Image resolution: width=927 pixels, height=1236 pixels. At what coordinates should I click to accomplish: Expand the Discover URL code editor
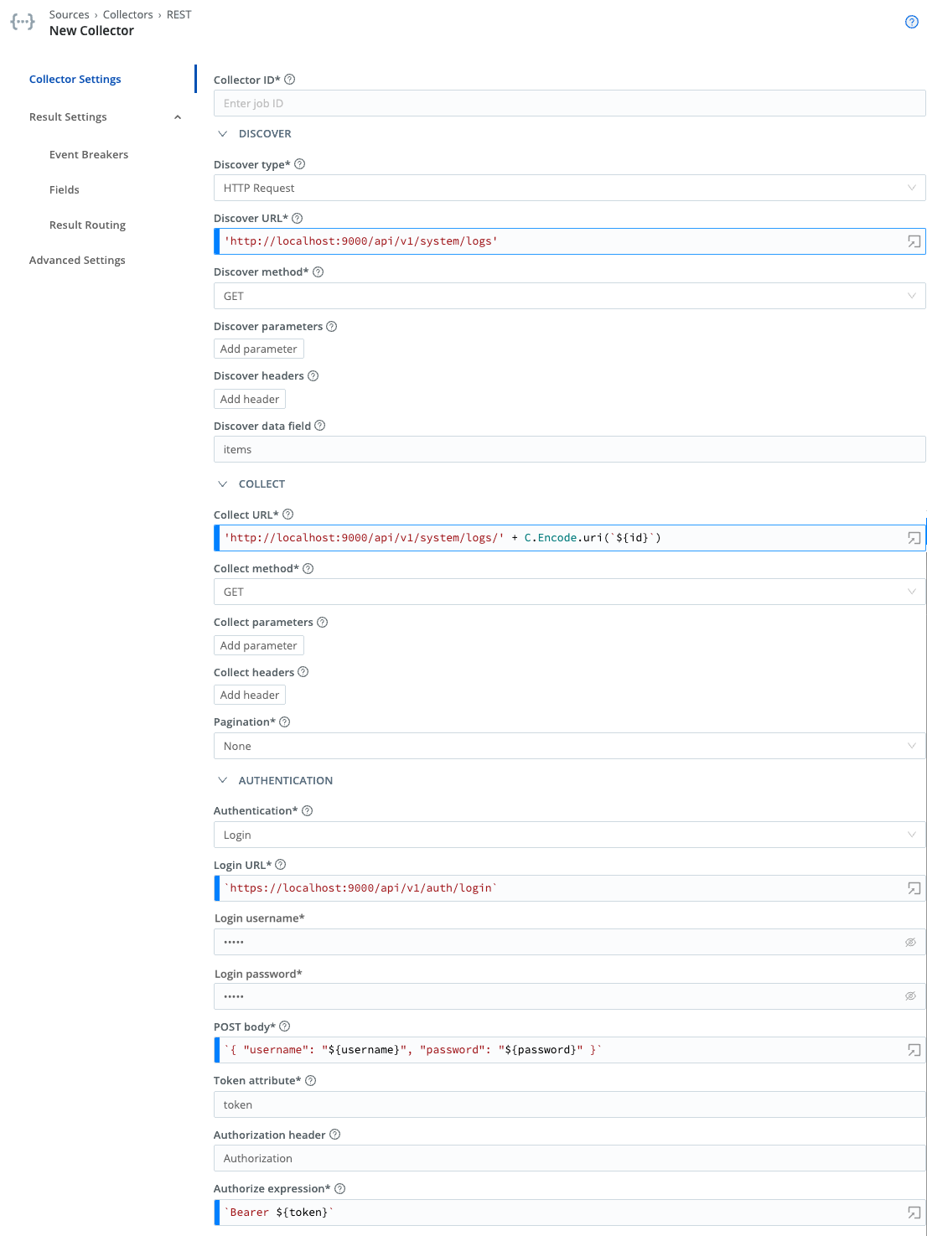pyautogui.click(x=913, y=241)
